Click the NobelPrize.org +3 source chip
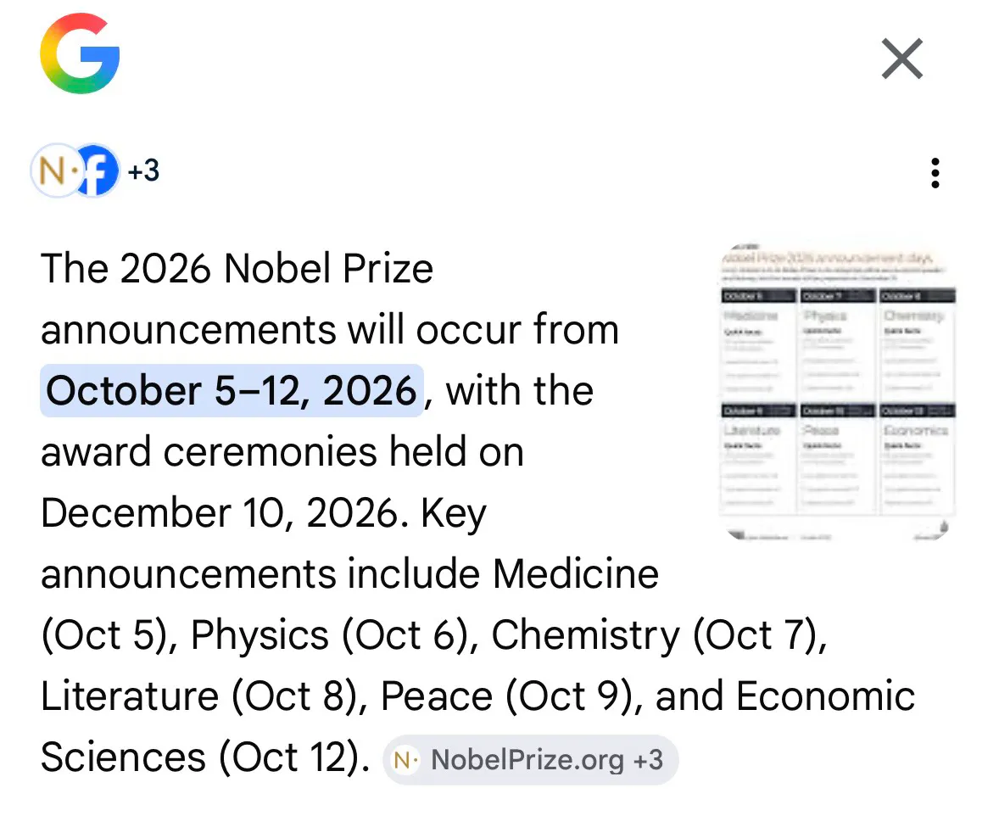The image size is (999, 827). [x=530, y=759]
